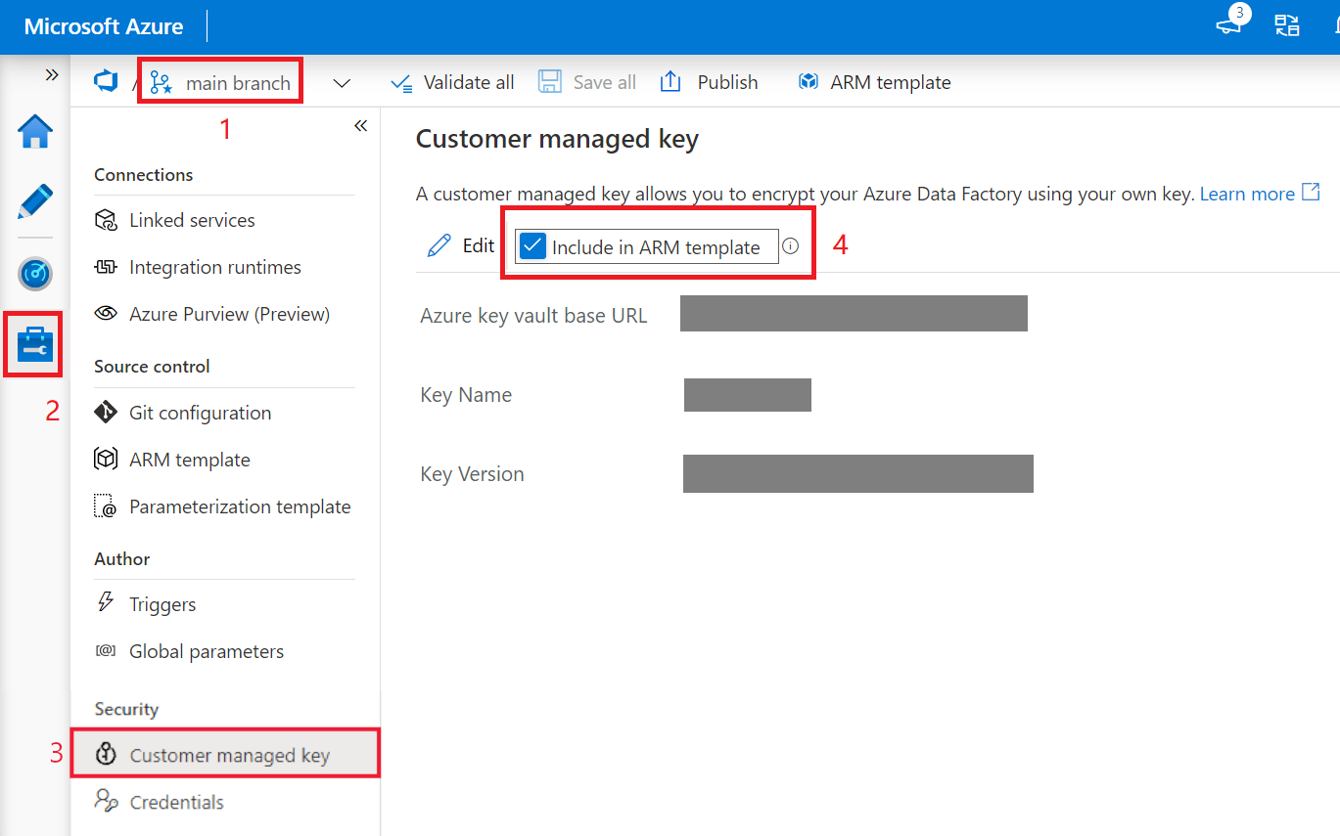Click the Azure DevOps repo icon
Image resolution: width=1340 pixels, height=836 pixels.
click(106, 82)
